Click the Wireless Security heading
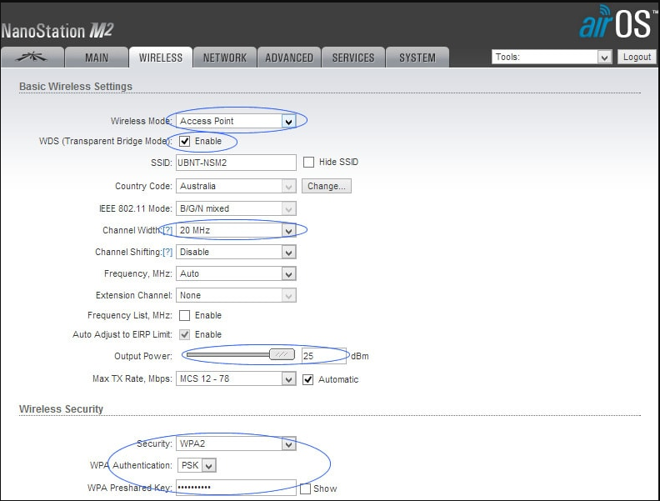 [61, 409]
